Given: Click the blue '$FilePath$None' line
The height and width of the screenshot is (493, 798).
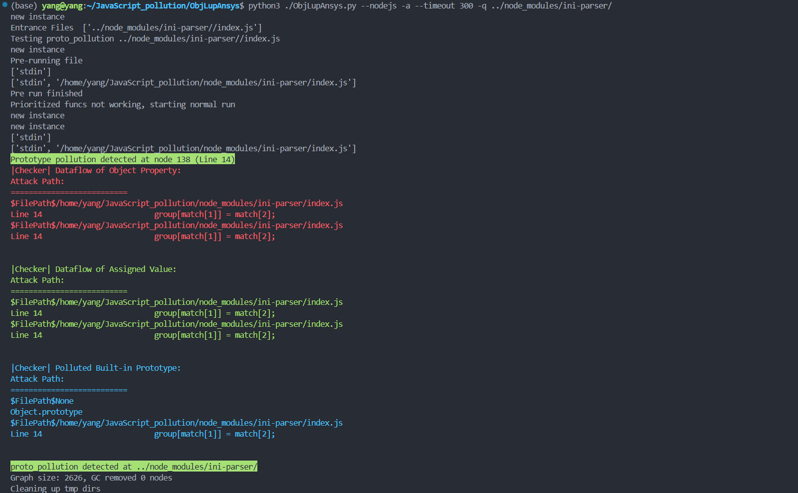Looking at the screenshot, I should point(42,401).
